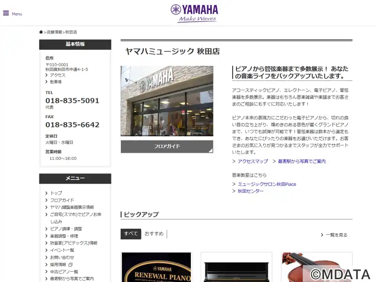The image size is (376, 282).
Task: Switch to the おすすめ tab
Action: coord(154,234)
